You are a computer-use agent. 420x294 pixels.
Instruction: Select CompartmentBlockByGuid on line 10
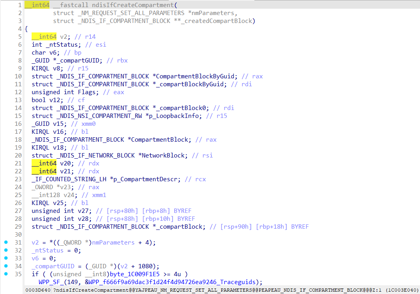[197, 76]
